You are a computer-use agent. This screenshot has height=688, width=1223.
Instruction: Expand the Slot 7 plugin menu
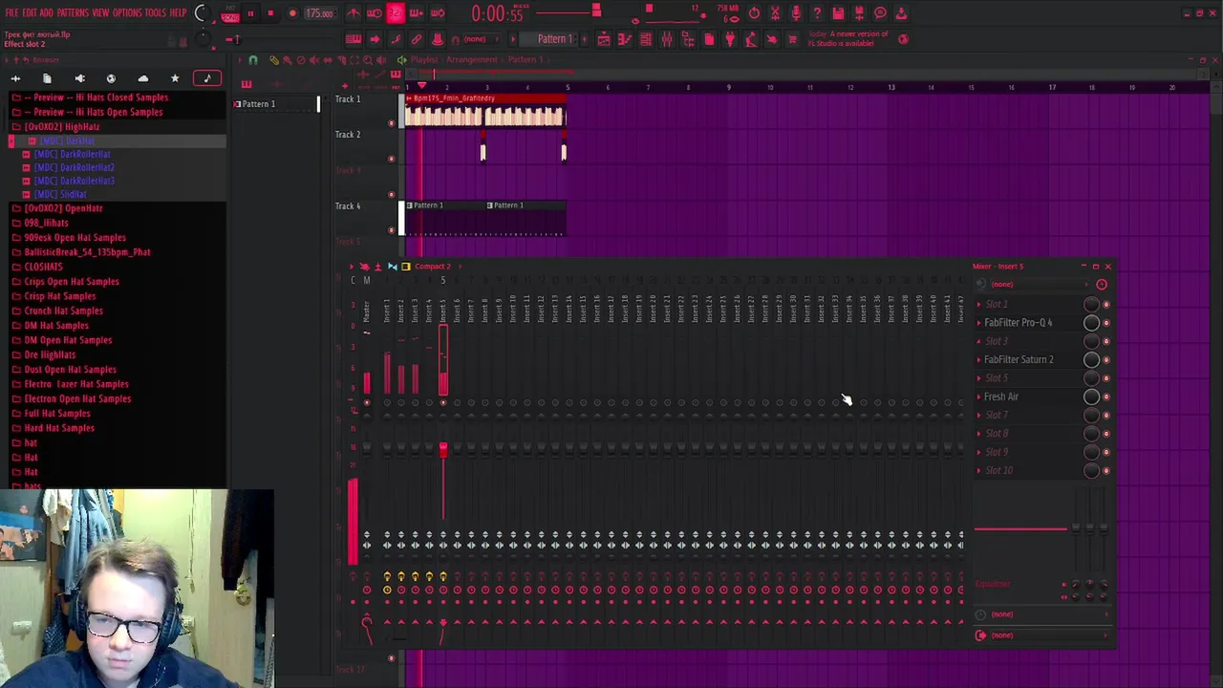(978, 416)
